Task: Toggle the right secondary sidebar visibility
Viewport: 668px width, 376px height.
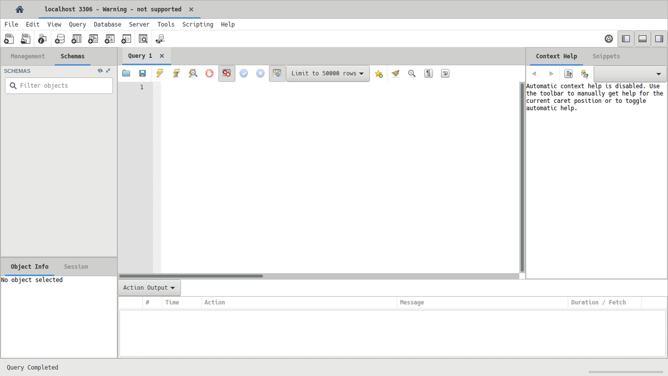Action: [659, 39]
